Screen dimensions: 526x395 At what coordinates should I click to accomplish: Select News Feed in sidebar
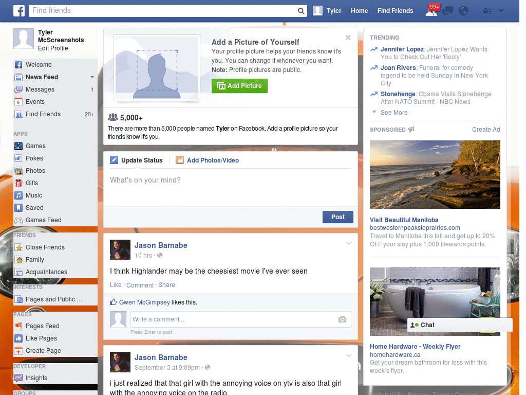pyautogui.click(x=42, y=77)
